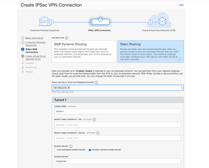Click the Basic Information completed checkmark icon
The image size is (209, 168).
(x=23, y=38)
